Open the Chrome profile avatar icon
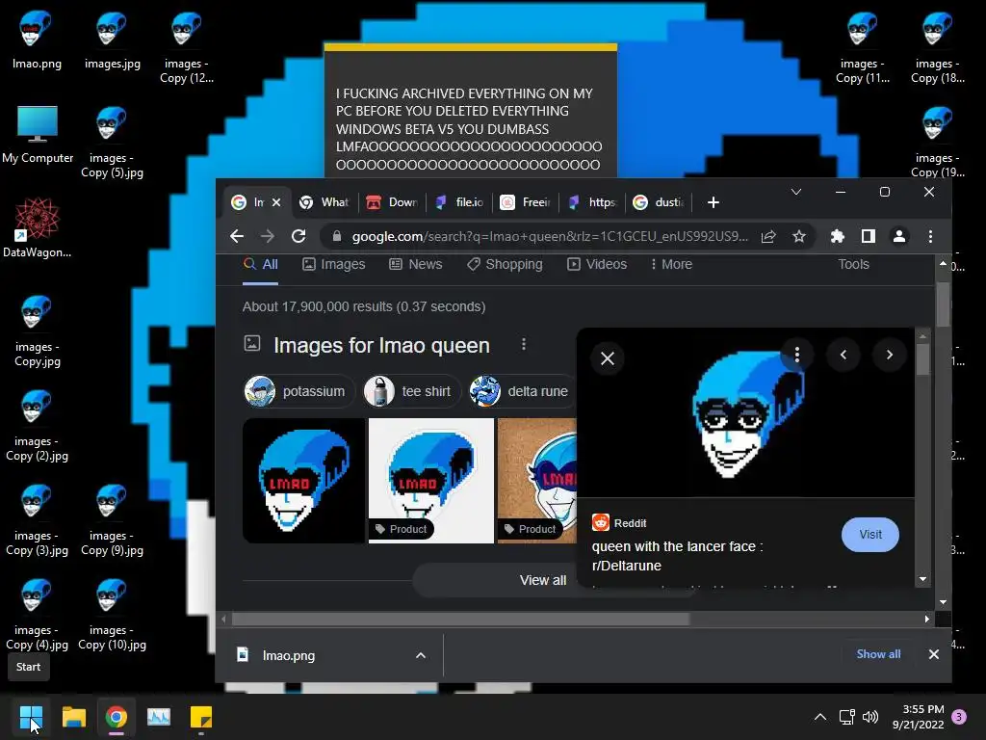Screen dimensions: 986x740 (899, 237)
